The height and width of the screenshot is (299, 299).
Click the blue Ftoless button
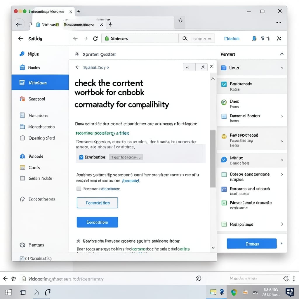point(252,244)
